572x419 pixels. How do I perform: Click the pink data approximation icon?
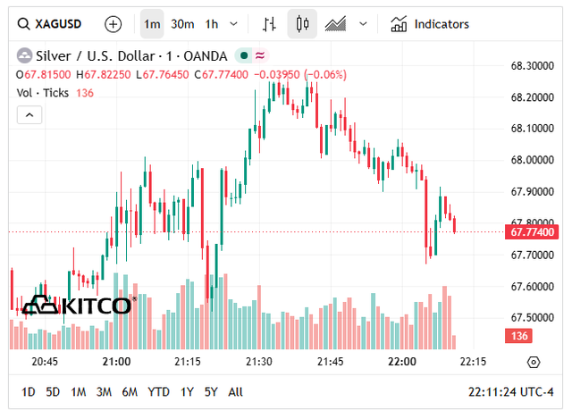pos(260,55)
